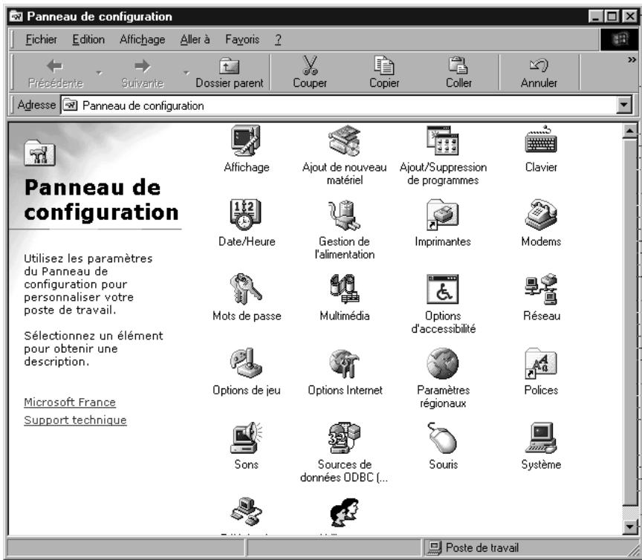Open the Favoris menu
The height and width of the screenshot is (560, 642).
click(242, 39)
